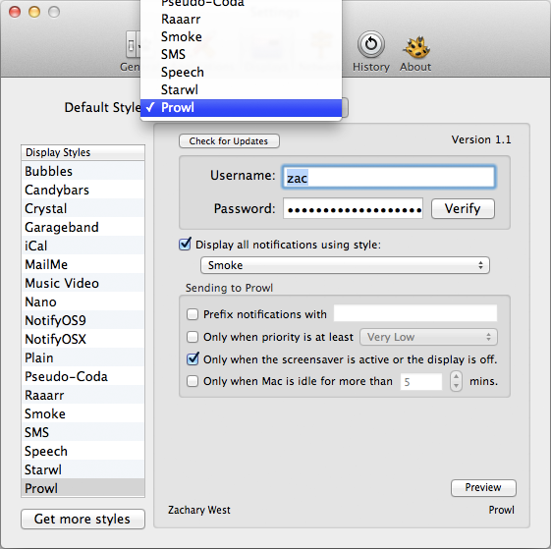551x549 pixels.
Task: Select NotifyOSX display style
Action: click(x=83, y=339)
